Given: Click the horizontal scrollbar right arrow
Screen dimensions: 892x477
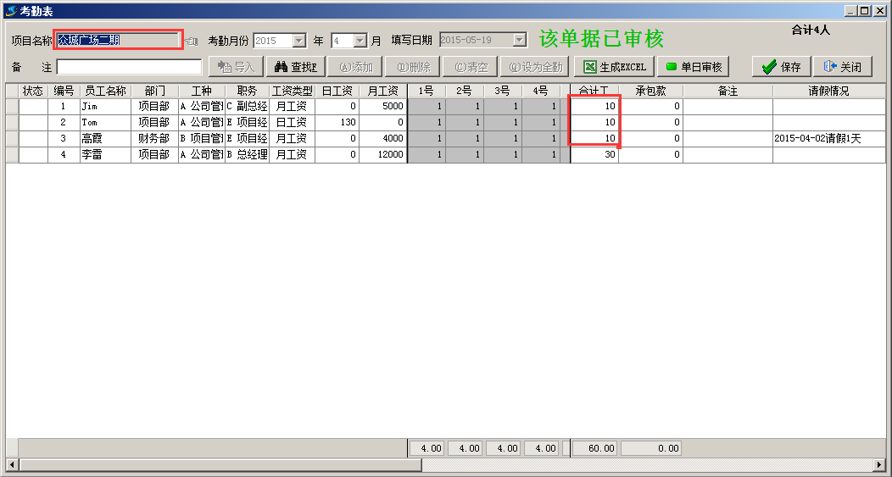Looking at the screenshot, I should (880, 465).
